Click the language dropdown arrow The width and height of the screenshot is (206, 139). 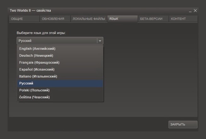tap(100, 41)
